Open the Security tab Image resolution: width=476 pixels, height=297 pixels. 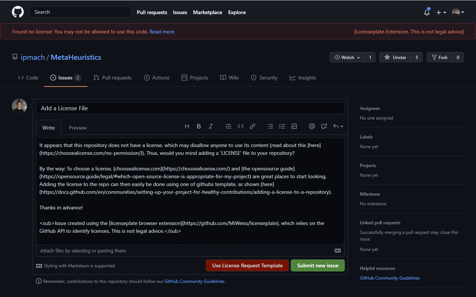264,78
